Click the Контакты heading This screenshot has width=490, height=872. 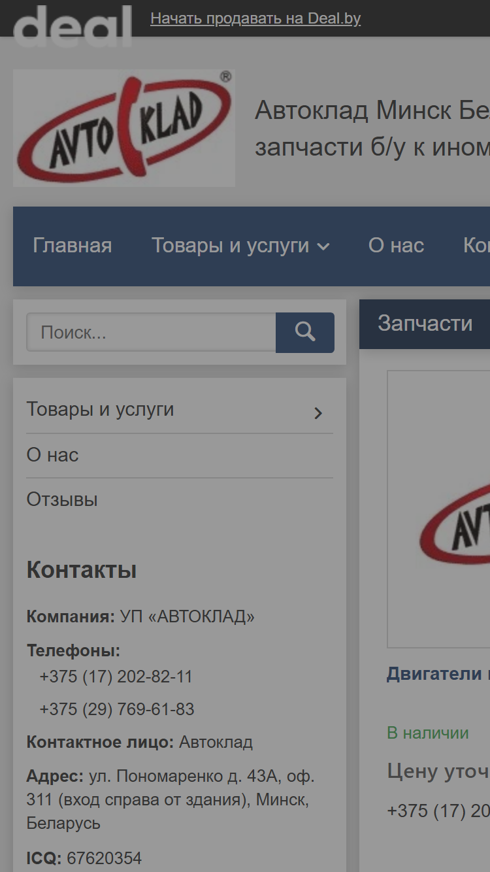coord(82,570)
